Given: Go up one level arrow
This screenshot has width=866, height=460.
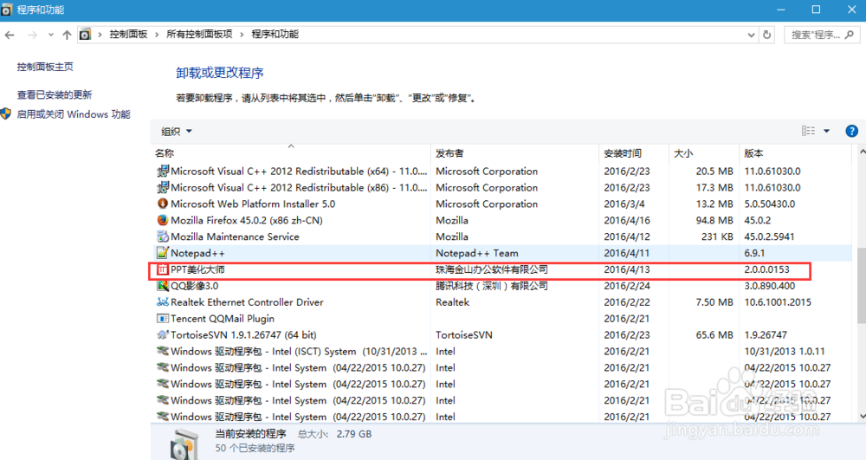Looking at the screenshot, I should pyautogui.click(x=67, y=35).
